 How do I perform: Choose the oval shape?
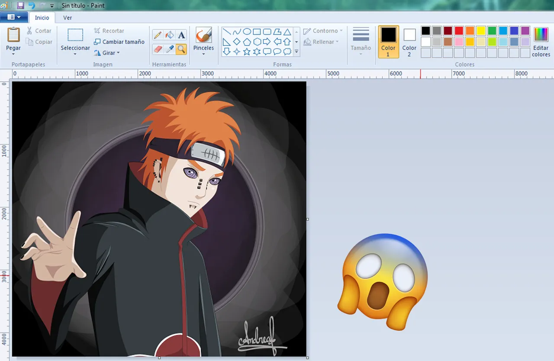pos(247,32)
